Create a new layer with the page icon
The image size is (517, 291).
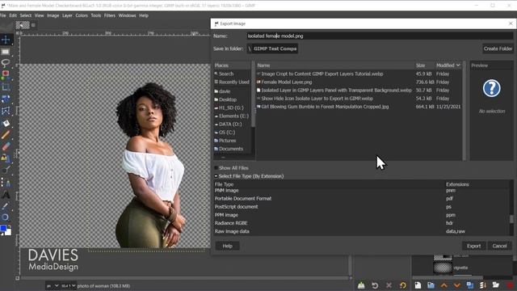pos(418,285)
